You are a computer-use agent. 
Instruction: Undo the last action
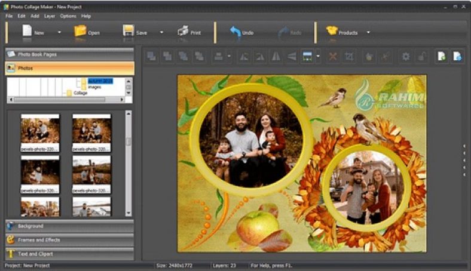(235, 32)
